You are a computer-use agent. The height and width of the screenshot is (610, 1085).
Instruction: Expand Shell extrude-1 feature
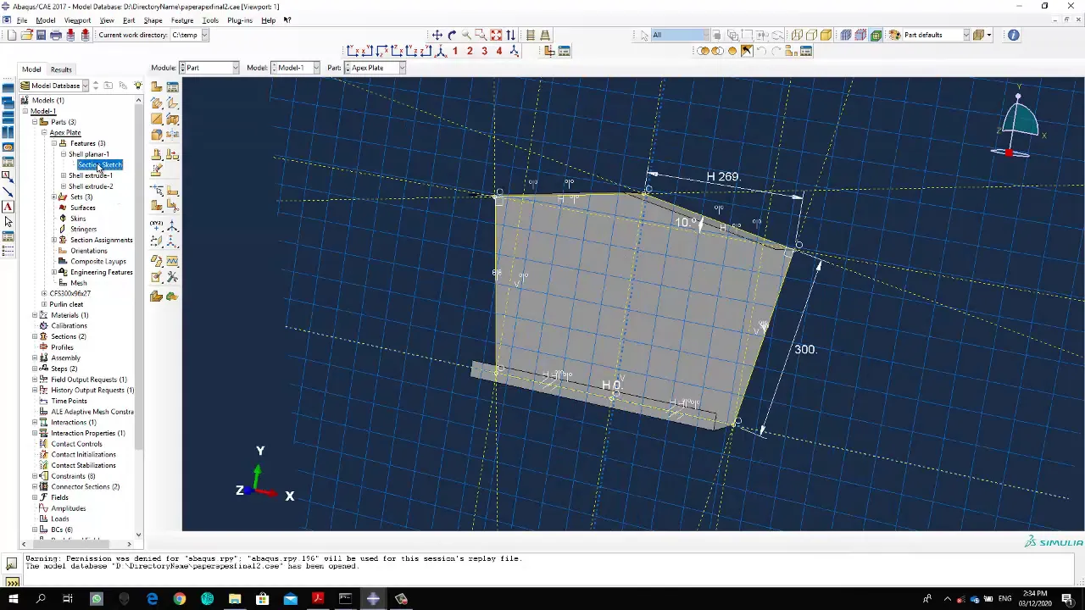(63, 175)
